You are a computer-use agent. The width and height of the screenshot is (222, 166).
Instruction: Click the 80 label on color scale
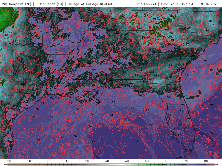[206, 161]
